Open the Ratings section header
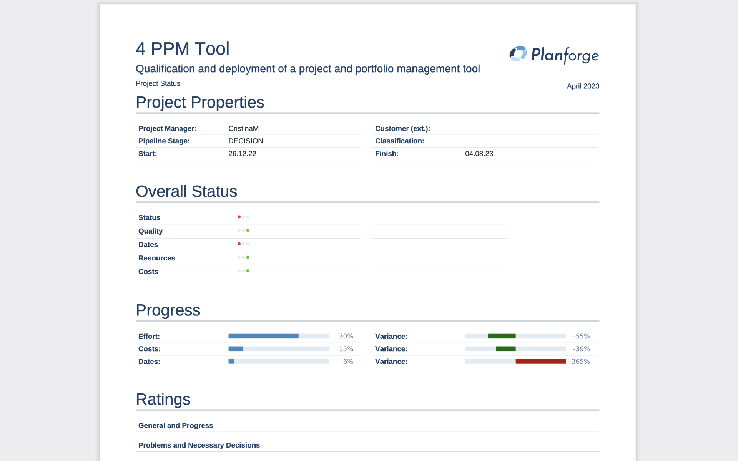Viewport: 738px width, 461px height. coord(163,400)
